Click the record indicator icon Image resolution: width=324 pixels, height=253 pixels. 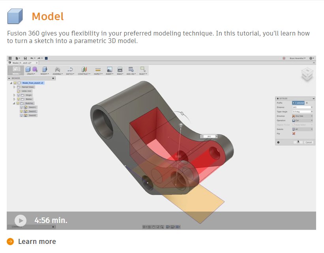click(284, 58)
